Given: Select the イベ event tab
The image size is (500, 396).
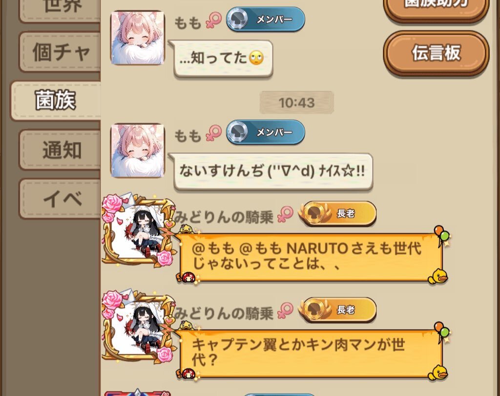Looking at the screenshot, I should pyautogui.click(x=60, y=199).
